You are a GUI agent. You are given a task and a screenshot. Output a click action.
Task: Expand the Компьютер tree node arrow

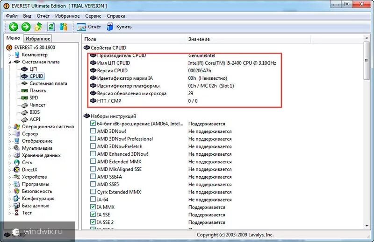(x=10, y=55)
